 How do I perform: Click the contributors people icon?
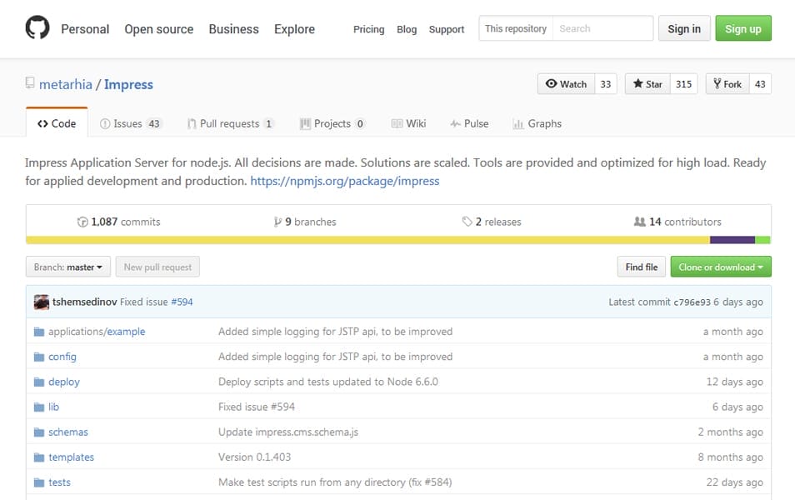(x=639, y=222)
